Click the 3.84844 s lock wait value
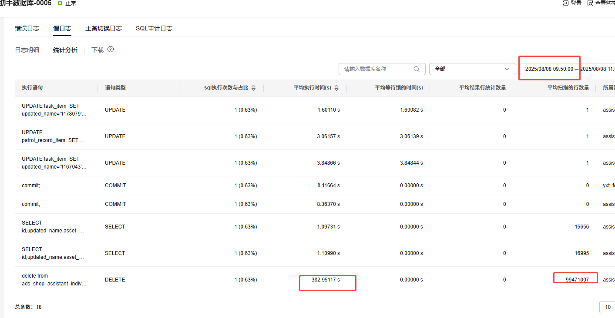The width and height of the screenshot is (615, 318). [x=411, y=163]
